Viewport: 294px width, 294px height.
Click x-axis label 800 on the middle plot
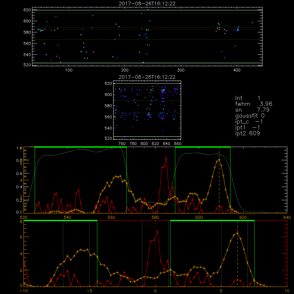coord(144,144)
